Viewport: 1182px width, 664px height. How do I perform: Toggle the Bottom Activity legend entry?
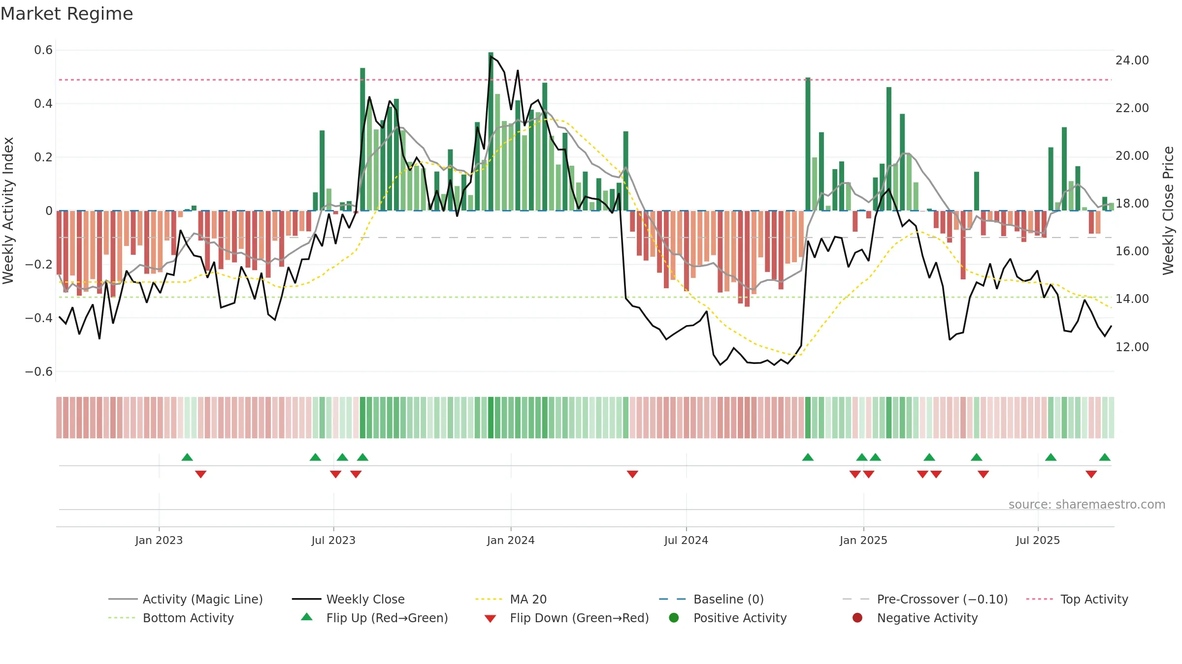171,618
